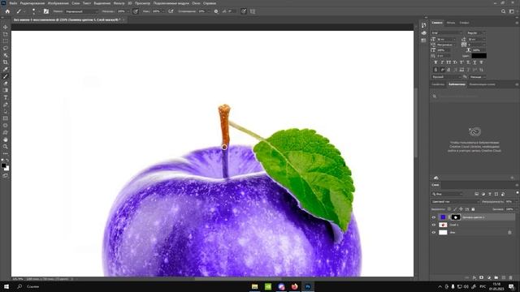Hide the Фон background layer

click(x=434, y=233)
